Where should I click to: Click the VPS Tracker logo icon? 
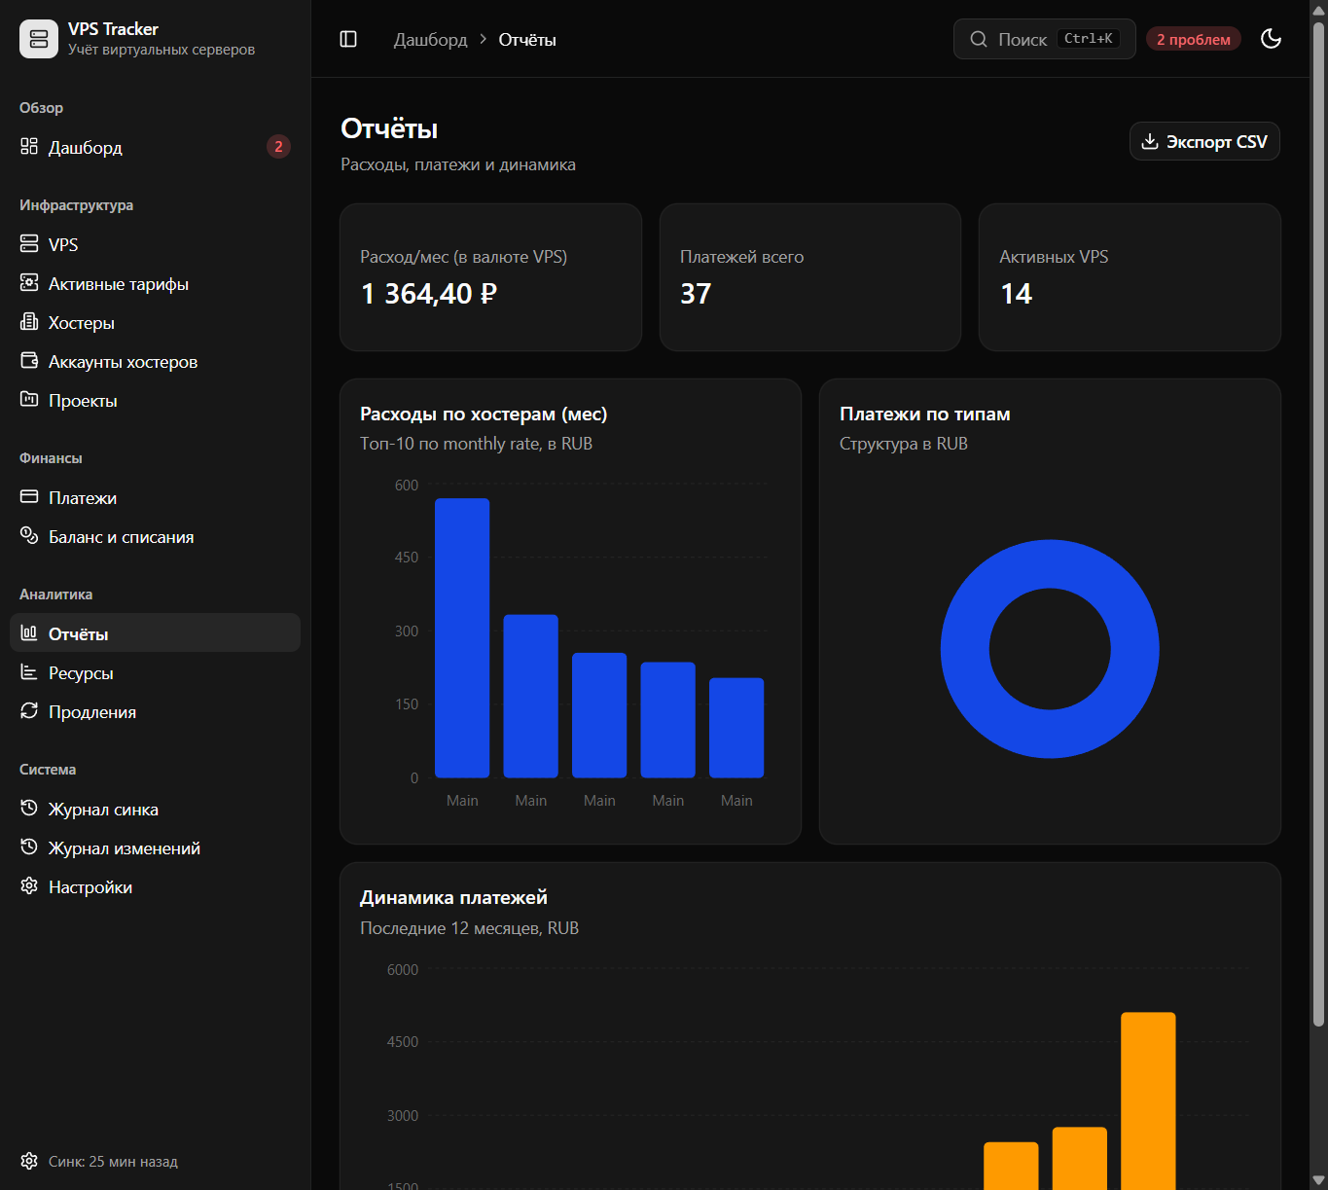coord(39,39)
